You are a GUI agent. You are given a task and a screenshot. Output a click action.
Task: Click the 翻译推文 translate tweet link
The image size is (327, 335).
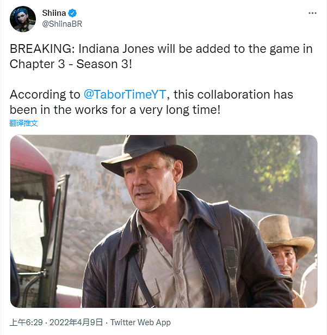24,123
